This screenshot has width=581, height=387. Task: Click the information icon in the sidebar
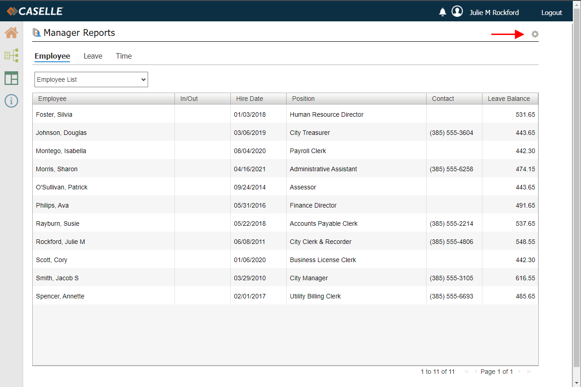click(x=11, y=101)
